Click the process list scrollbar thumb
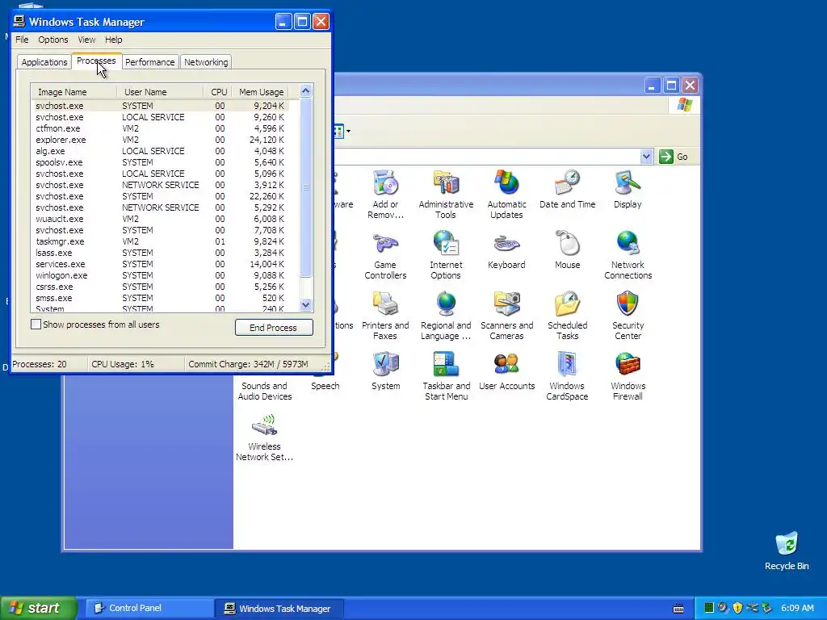Screen dimensions: 827x620 click(x=305, y=187)
